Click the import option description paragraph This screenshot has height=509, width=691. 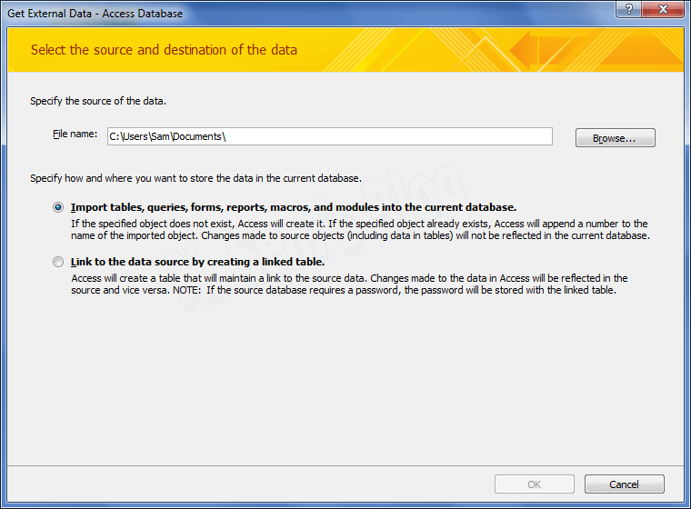pos(359,229)
